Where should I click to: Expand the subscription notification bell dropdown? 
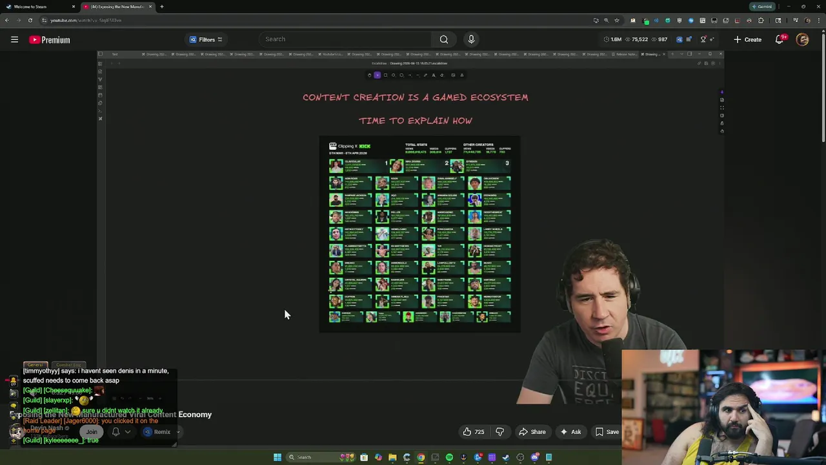121,432
